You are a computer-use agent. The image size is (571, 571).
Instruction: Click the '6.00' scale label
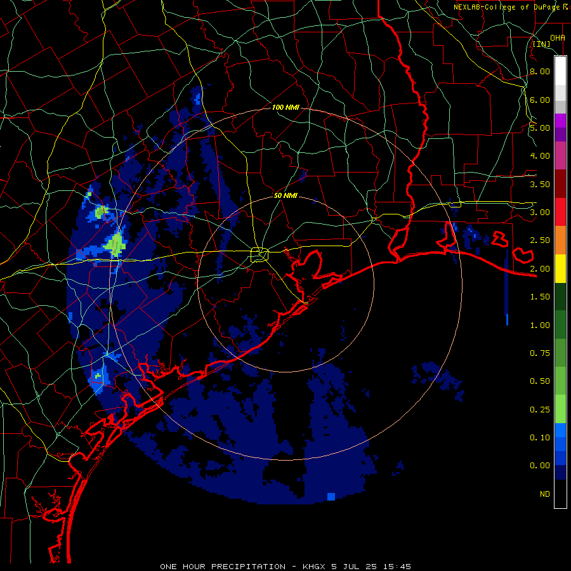pos(540,100)
